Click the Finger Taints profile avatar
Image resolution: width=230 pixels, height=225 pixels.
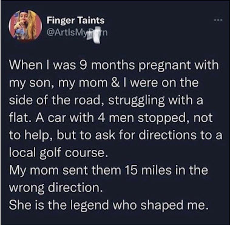click(25, 25)
